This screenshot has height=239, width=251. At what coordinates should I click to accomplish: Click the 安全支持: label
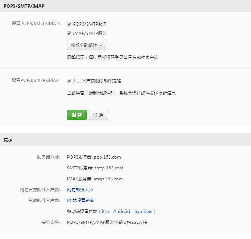(x=51, y=222)
